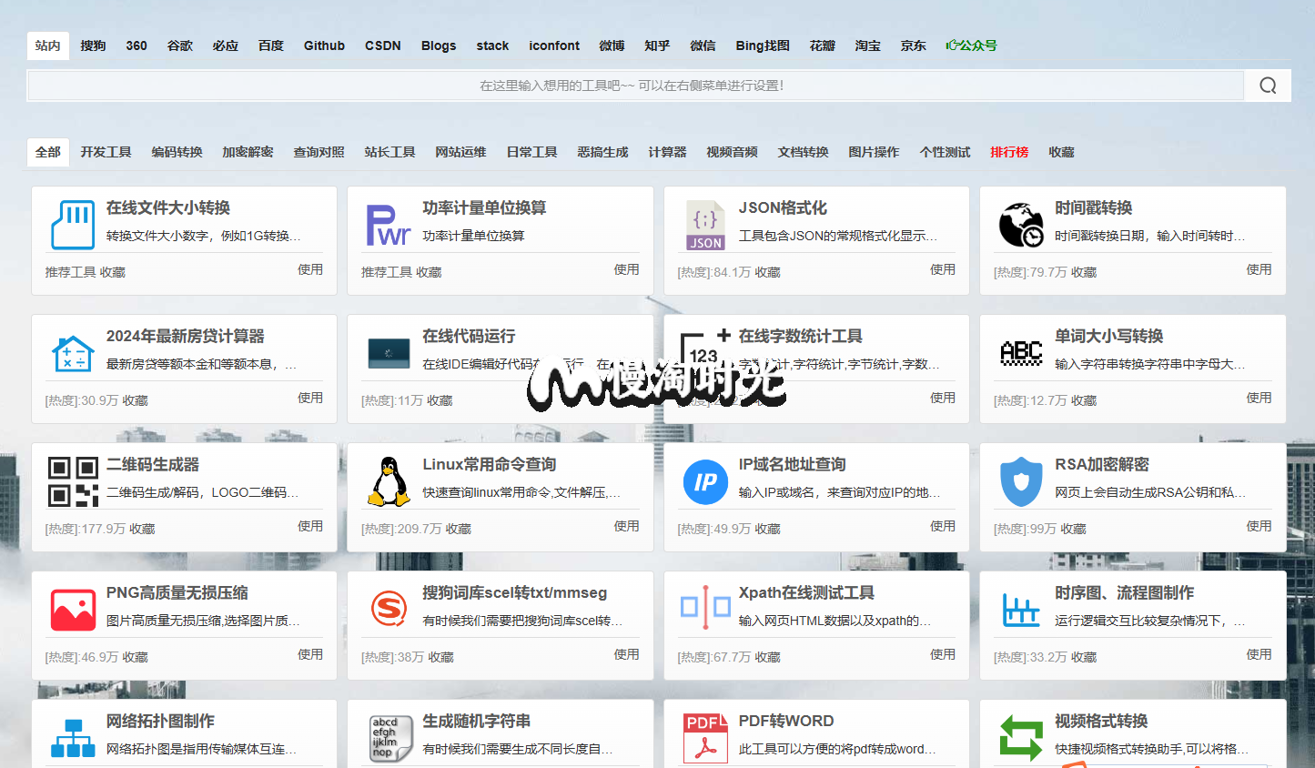The height and width of the screenshot is (768, 1315).
Task: Select the 全部 category tab
Action: [47, 152]
